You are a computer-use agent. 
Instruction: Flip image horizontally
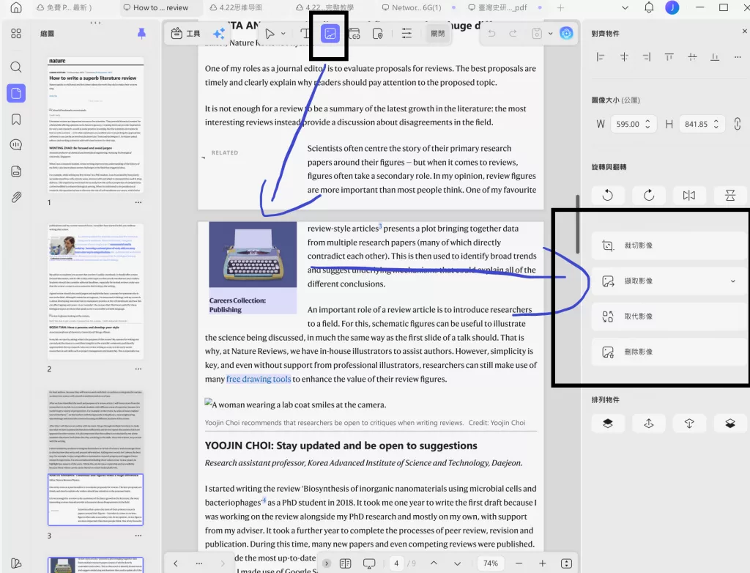(688, 195)
